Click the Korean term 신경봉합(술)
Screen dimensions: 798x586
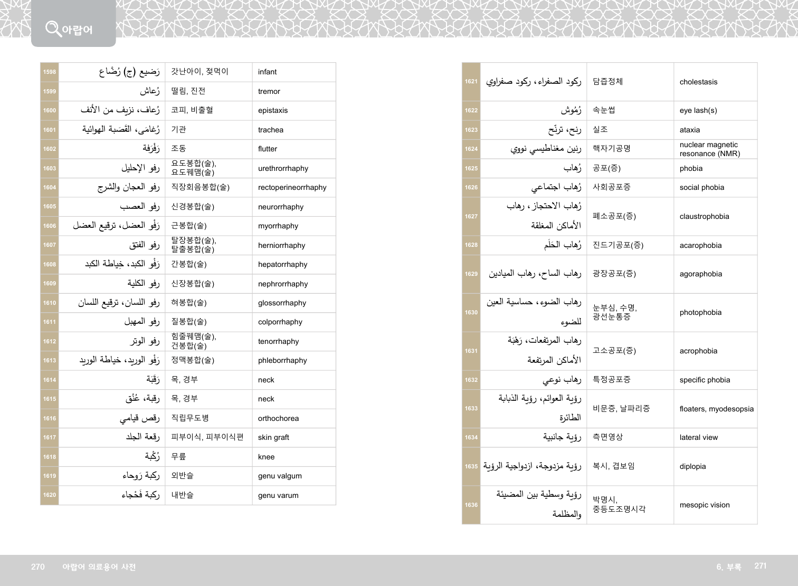193,207
